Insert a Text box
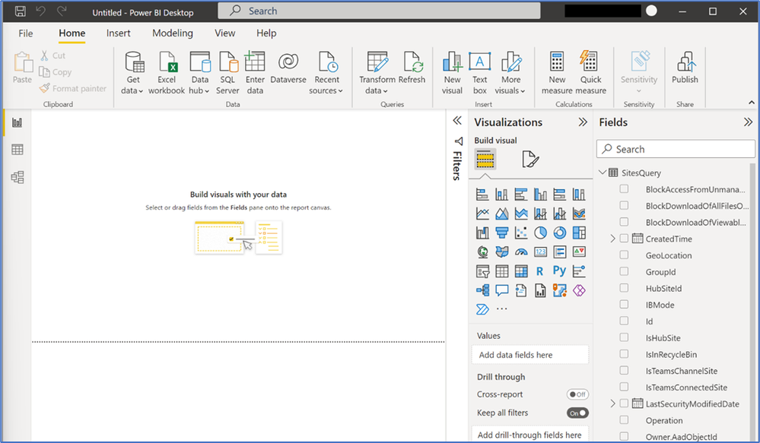 [480, 73]
